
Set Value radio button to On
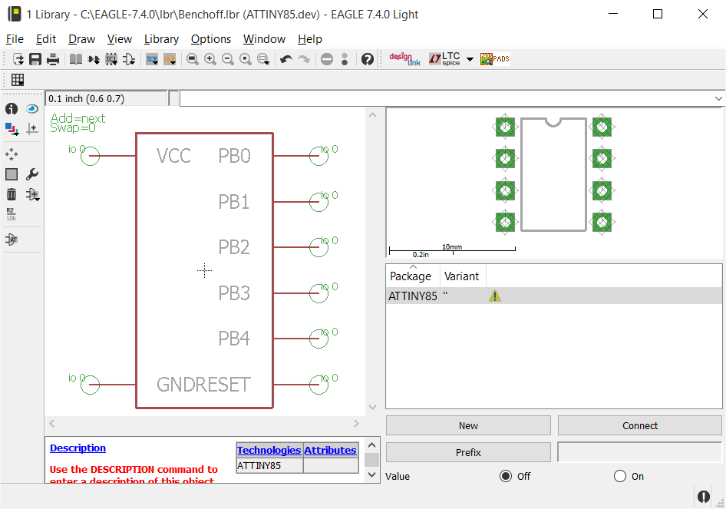pos(620,476)
